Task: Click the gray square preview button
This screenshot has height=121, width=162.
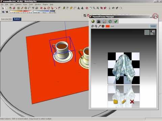Action: (x=147, y=33)
